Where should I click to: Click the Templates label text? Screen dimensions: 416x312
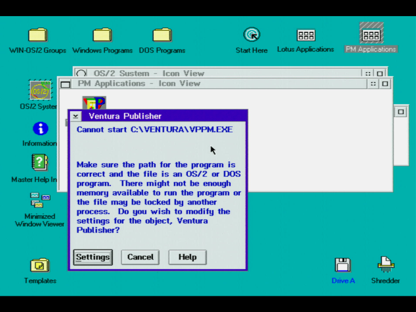40,281
